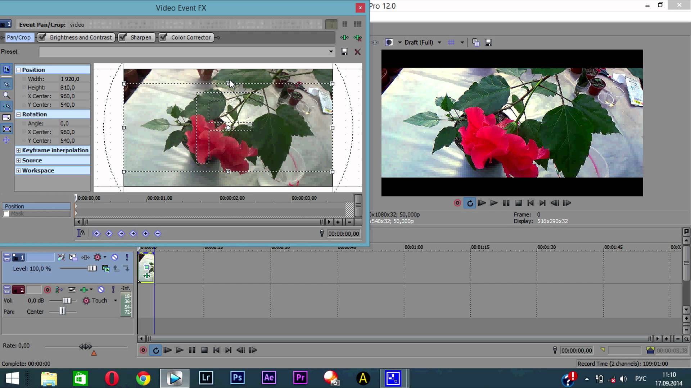Select the move keyframe left icon
The height and width of the screenshot is (388, 691).
click(109, 233)
